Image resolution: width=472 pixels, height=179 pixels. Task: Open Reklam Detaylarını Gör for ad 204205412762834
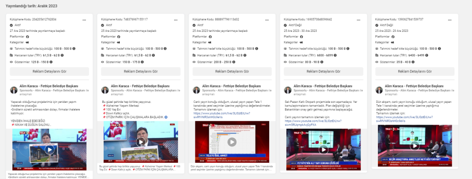click(x=49, y=72)
